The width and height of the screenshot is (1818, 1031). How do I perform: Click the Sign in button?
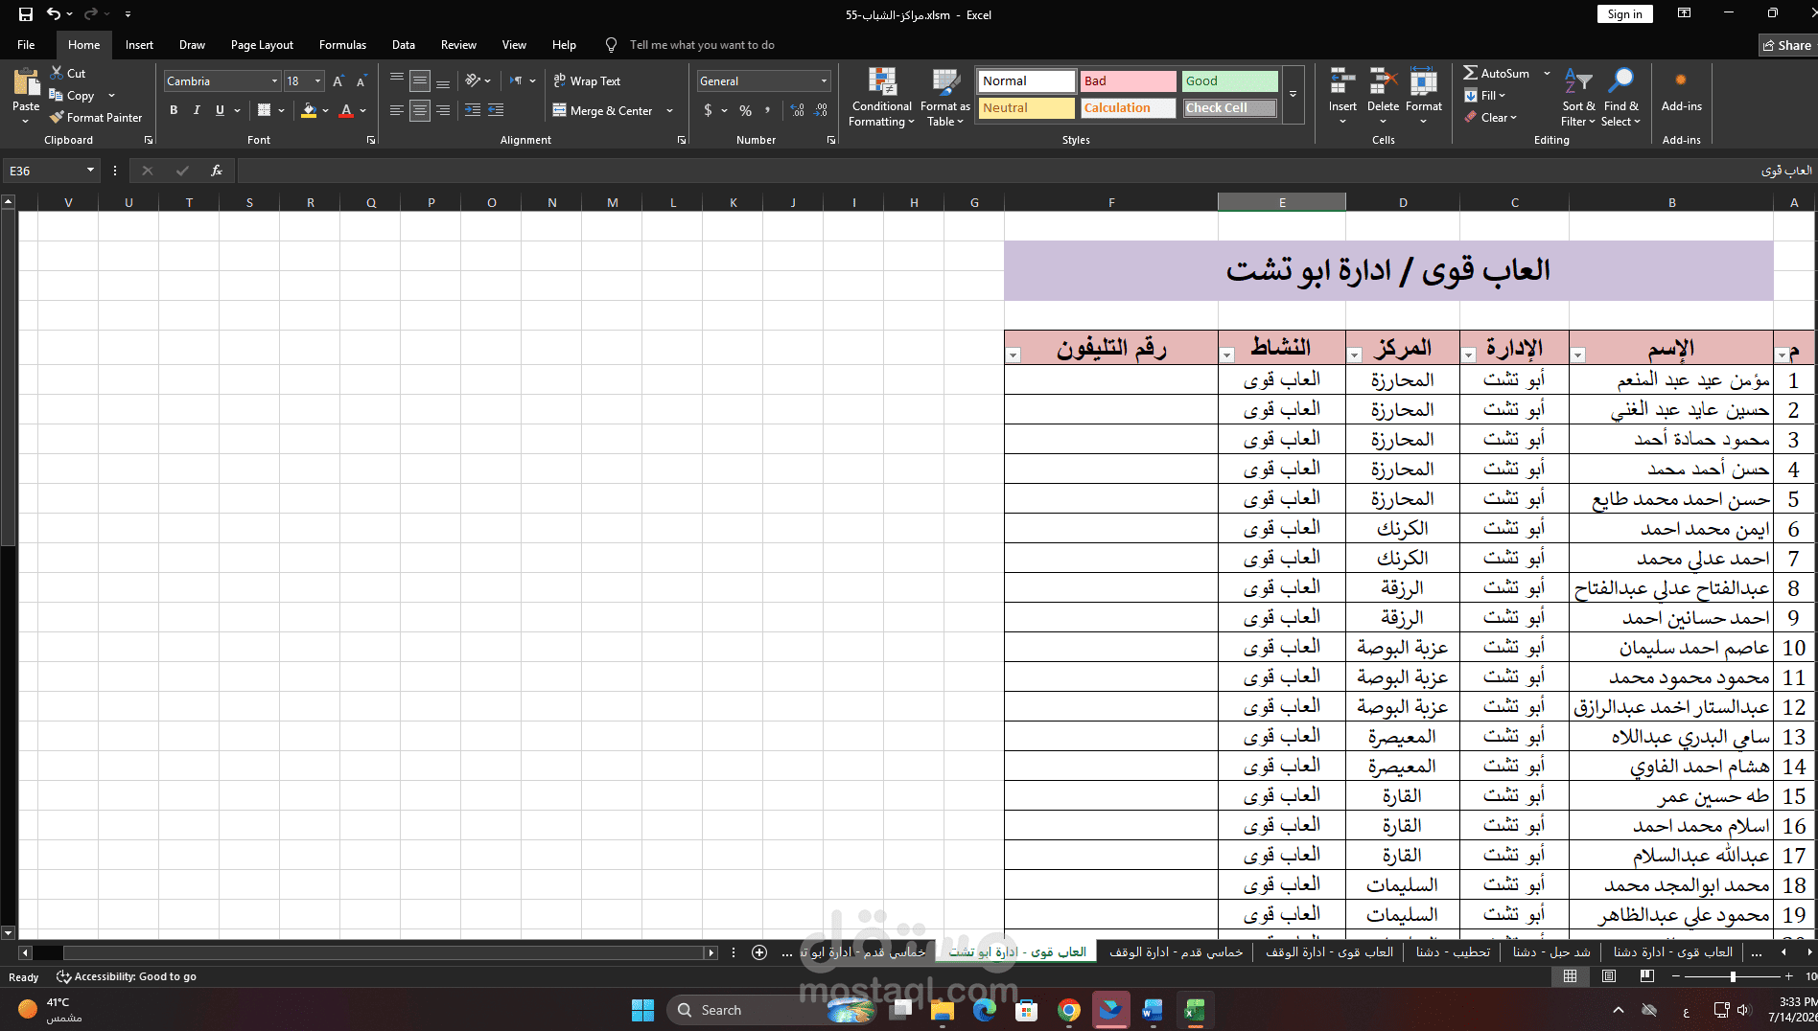(1624, 14)
